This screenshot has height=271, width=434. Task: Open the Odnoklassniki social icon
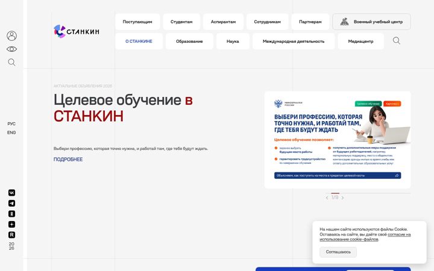pos(11,214)
